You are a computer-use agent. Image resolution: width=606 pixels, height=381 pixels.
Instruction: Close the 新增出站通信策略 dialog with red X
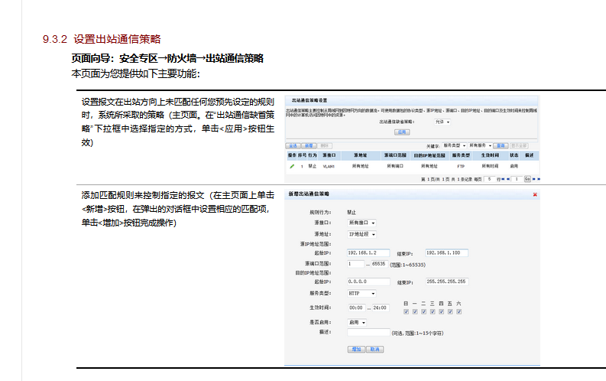[x=535, y=194]
